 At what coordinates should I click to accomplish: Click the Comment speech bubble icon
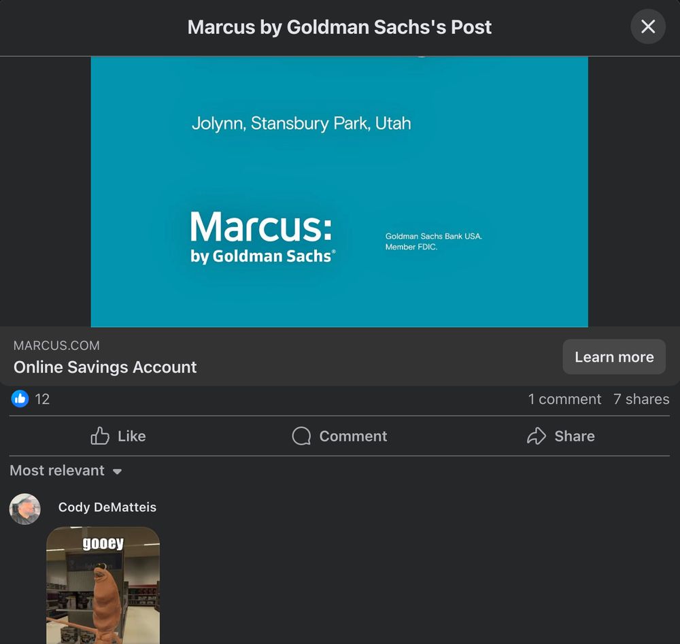tap(301, 436)
